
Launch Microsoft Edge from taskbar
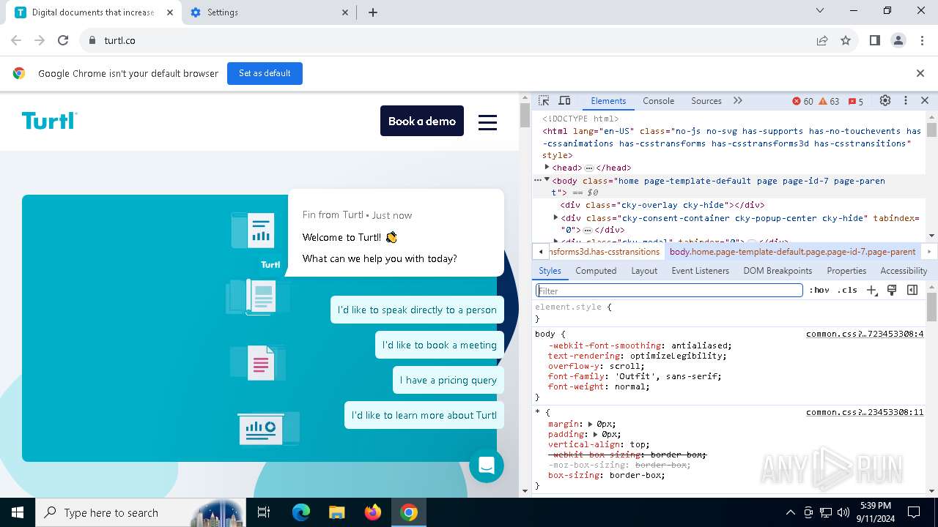point(301,512)
